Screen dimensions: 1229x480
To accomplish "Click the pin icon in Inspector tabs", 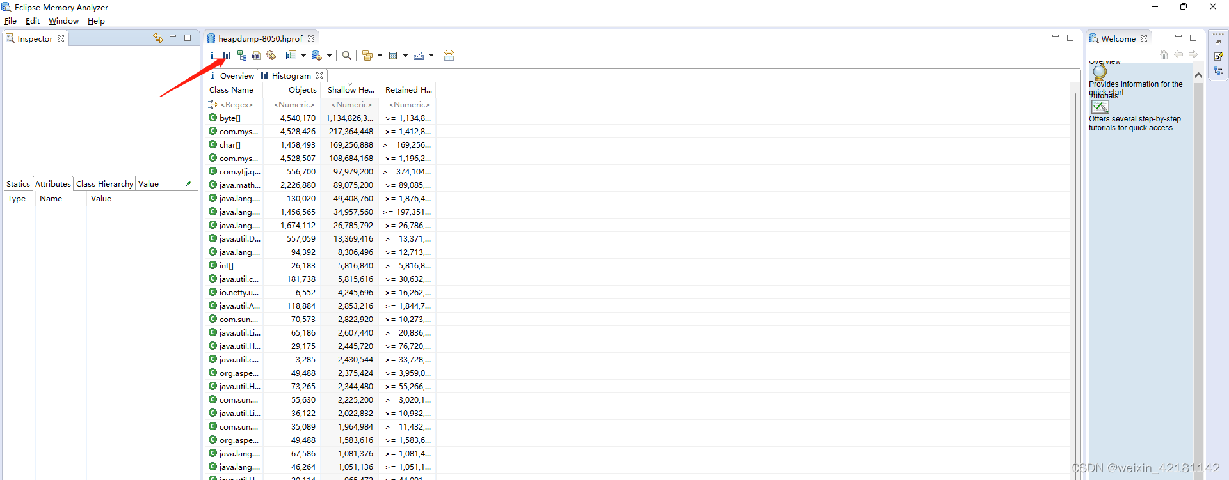I will [x=189, y=183].
